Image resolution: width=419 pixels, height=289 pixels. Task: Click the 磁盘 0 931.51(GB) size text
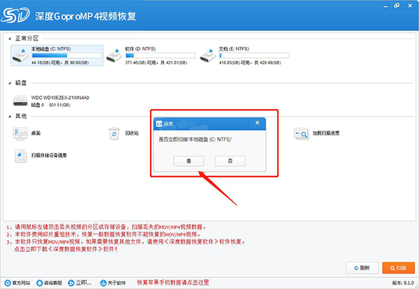pyautogui.click(x=51, y=105)
